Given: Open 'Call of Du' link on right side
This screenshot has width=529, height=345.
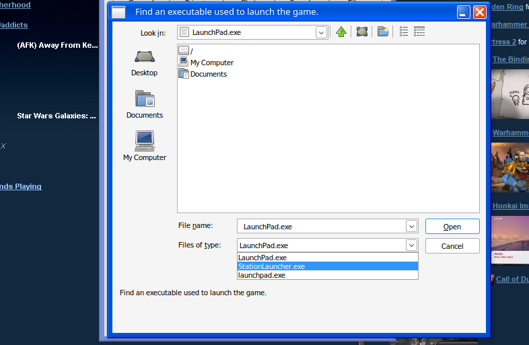Looking at the screenshot, I should coord(512,279).
